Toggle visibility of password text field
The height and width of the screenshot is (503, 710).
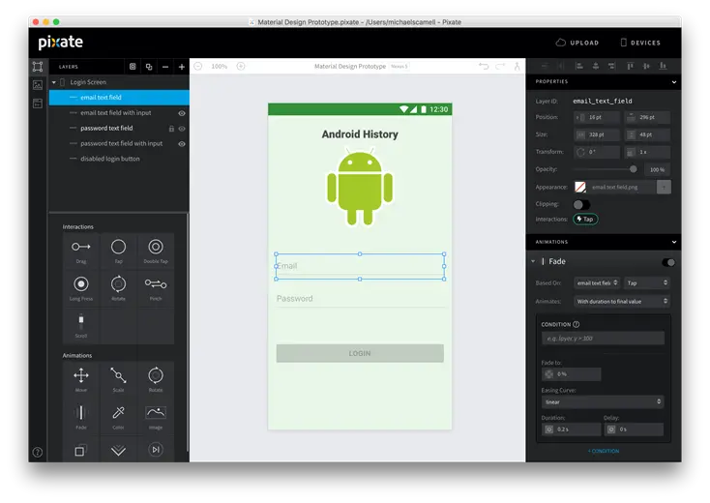182,129
